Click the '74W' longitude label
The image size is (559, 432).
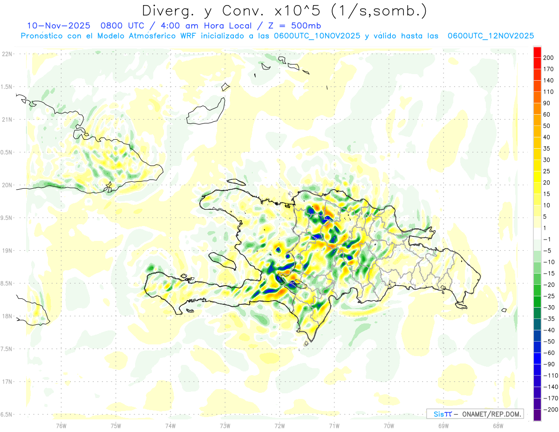pyautogui.click(x=170, y=425)
